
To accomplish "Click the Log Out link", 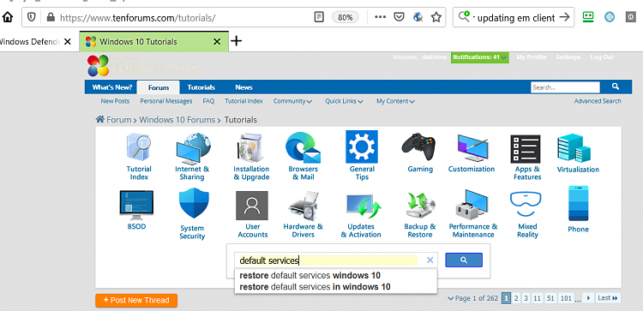I will pyautogui.click(x=602, y=57).
